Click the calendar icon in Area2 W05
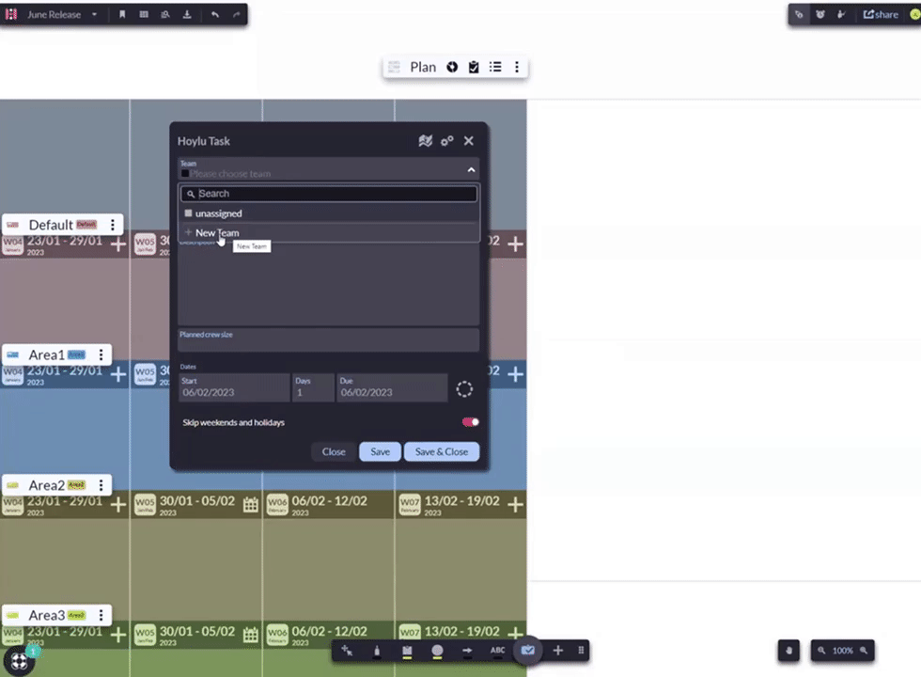Viewport: 921px width, 677px height. (x=251, y=504)
